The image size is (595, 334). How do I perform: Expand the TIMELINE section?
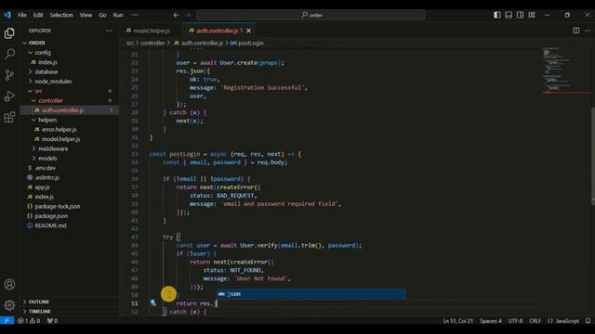tap(70, 312)
